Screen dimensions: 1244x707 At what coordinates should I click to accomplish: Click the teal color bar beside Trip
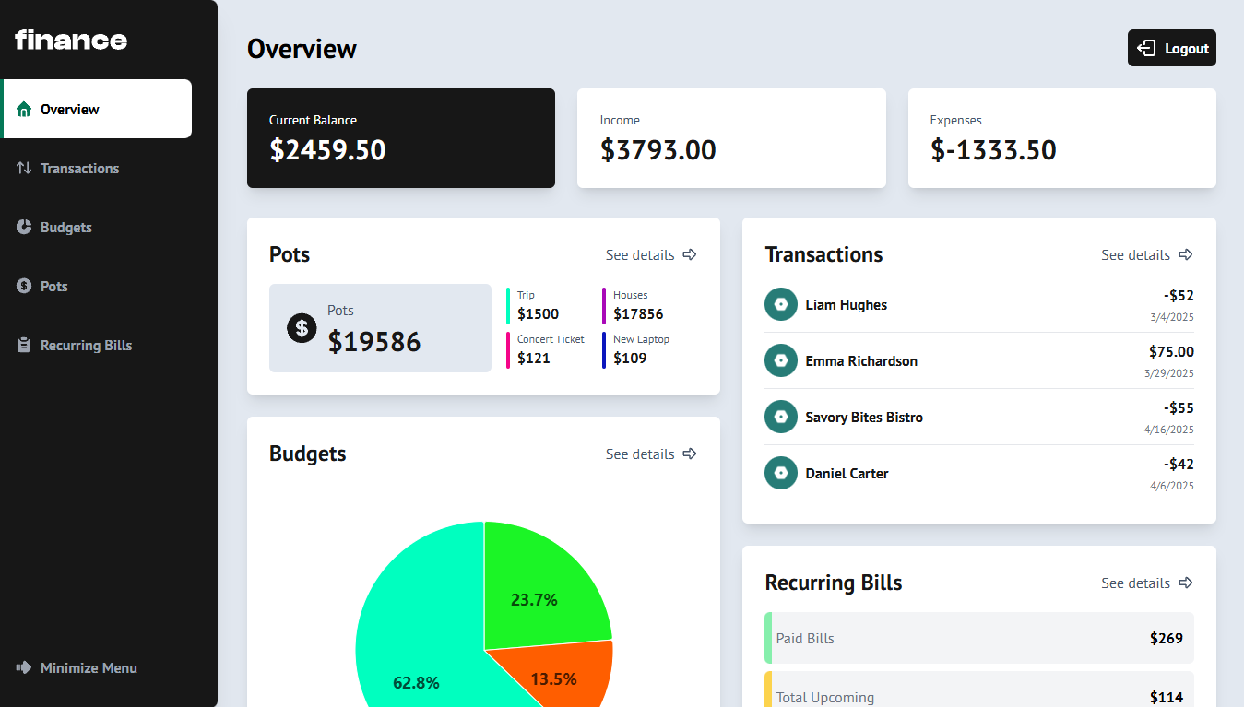tap(508, 306)
